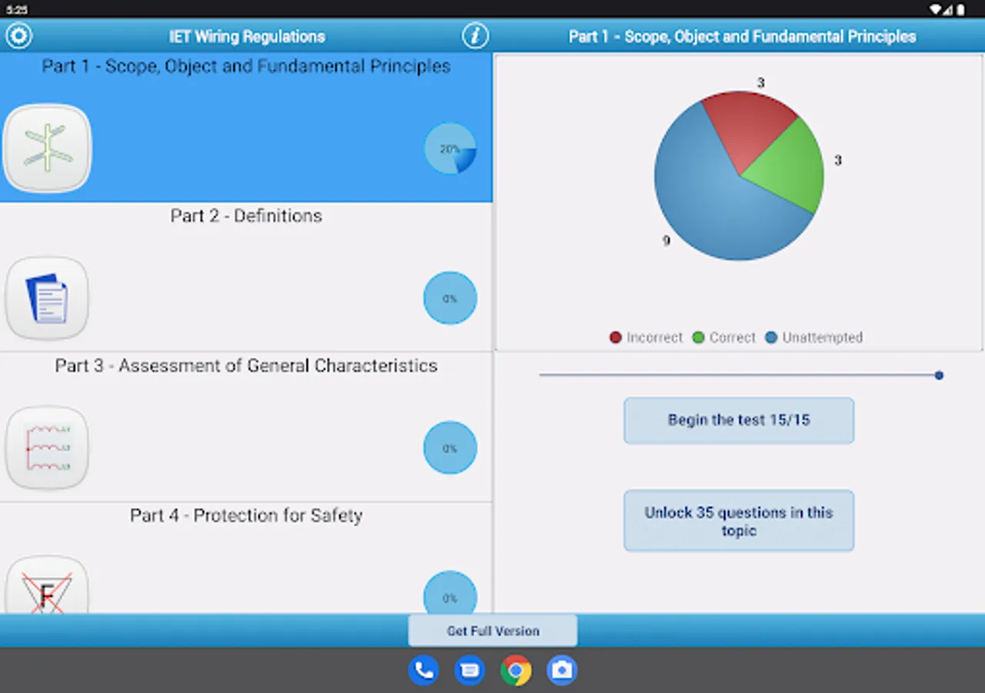Click the IET Wiring Regulations header title
The image size is (985, 693).
tap(247, 36)
